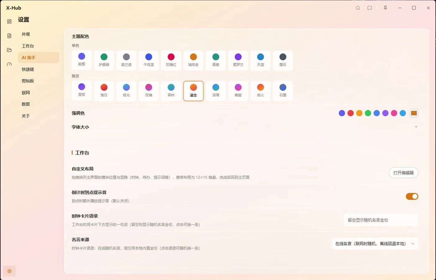Go to the 外观 settings section
Image resolution: width=436 pixels, height=280 pixels.
[x=38, y=34]
